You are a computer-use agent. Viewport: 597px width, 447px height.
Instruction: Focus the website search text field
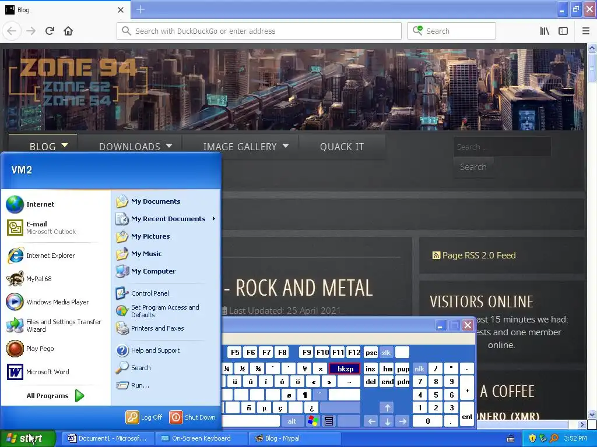tap(502, 147)
